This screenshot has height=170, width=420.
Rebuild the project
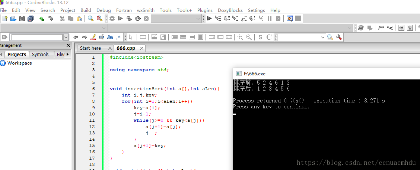click(138, 19)
